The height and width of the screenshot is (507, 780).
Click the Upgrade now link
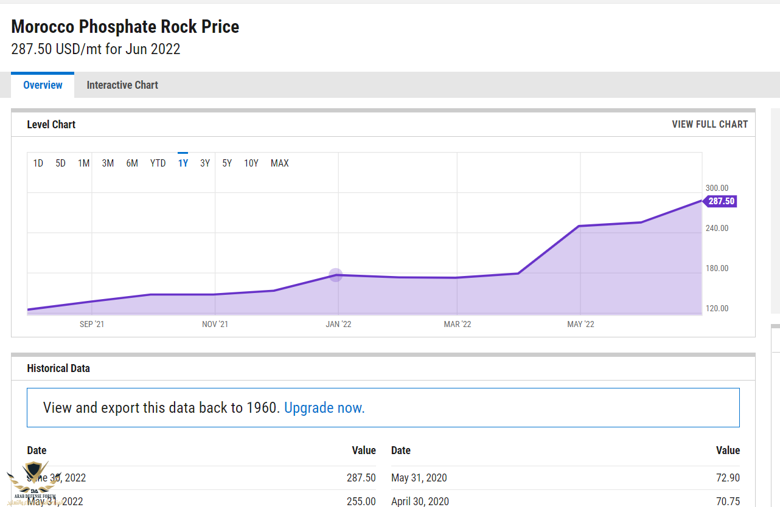(324, 407)
